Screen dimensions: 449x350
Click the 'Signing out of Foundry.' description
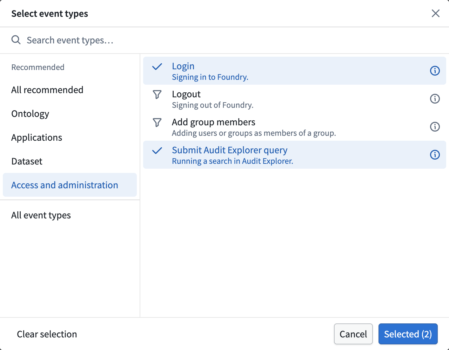[x=213, y=105]
